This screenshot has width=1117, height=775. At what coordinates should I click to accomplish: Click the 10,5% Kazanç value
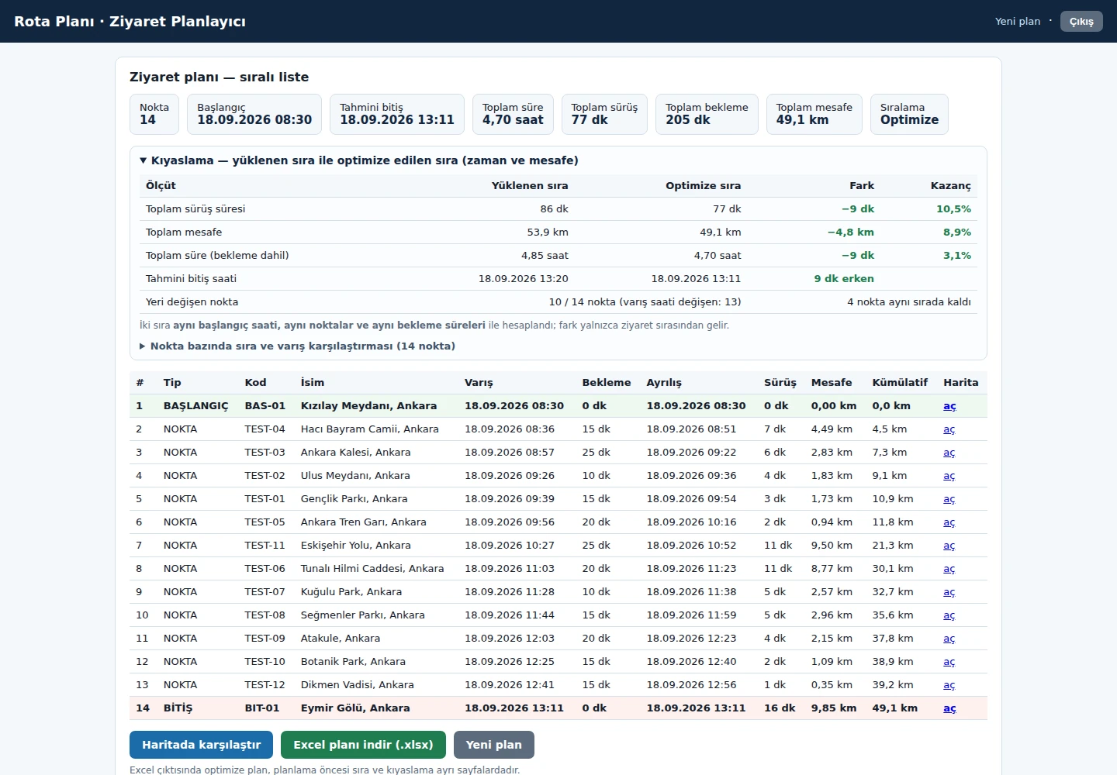pyautogui.click(x=953, y=209)
